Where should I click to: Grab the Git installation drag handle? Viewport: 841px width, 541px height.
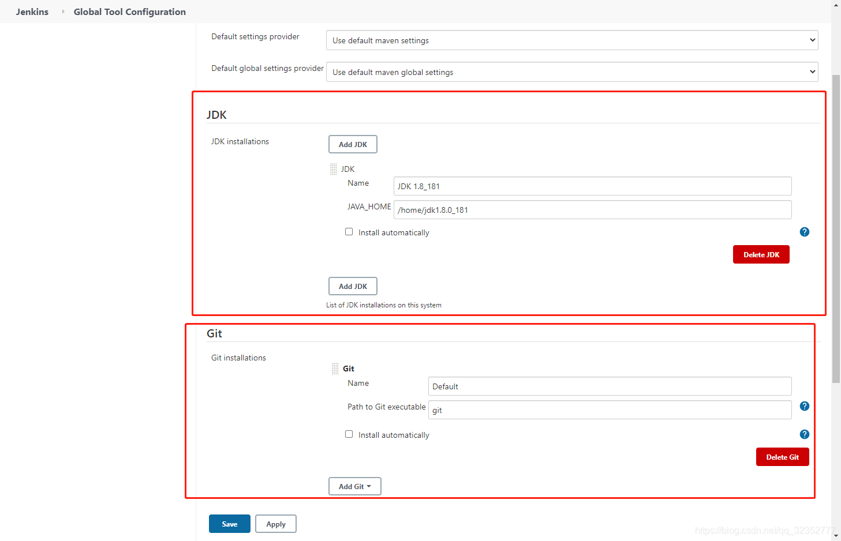[335, 369]
